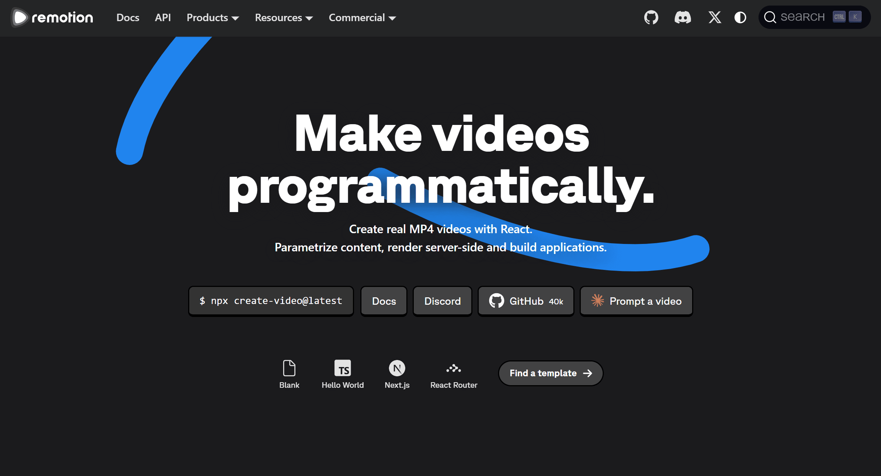
Task: Open the Discord icon in header
Action: [682, 17]
